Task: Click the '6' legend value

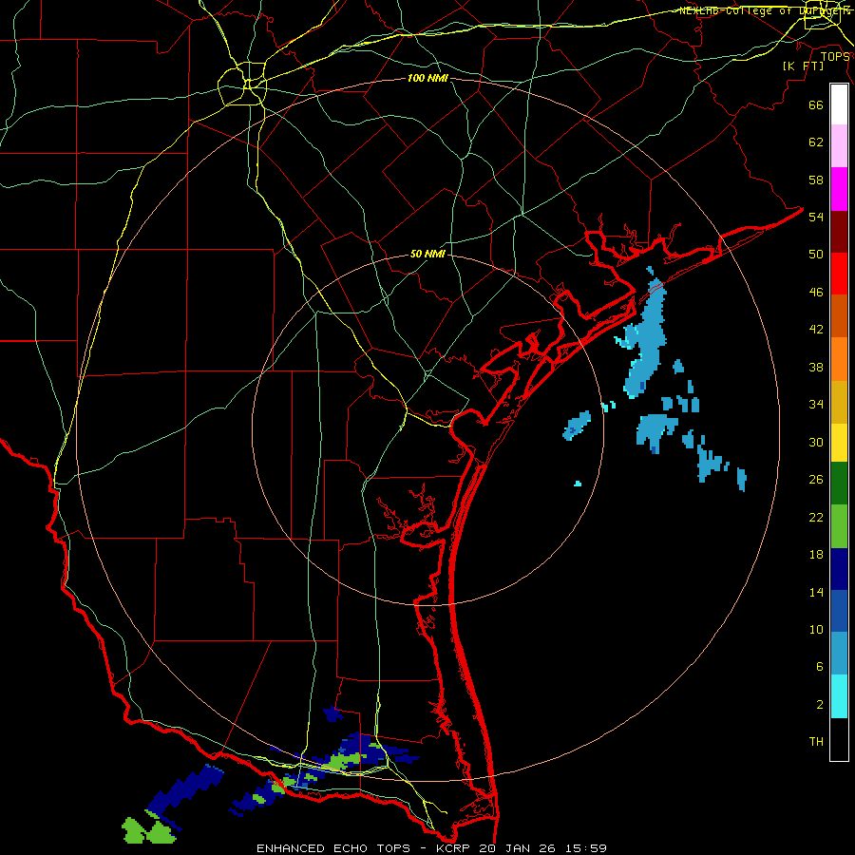Action: pos(820,667)
